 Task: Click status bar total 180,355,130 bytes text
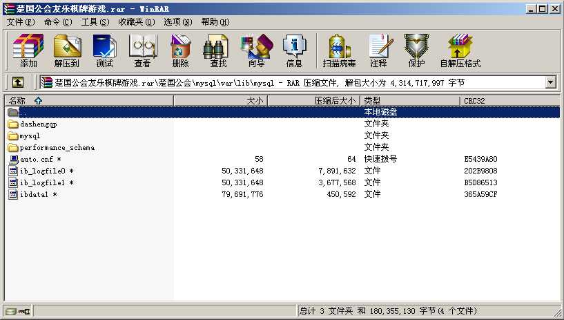[x=388, y=310]
